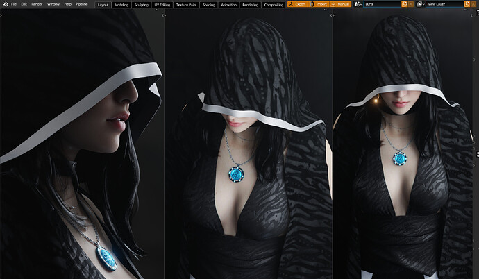Viewport: 479px width, 279px height.
Task: Switch to the Rendering workspace tab
Action: point(250,5)
